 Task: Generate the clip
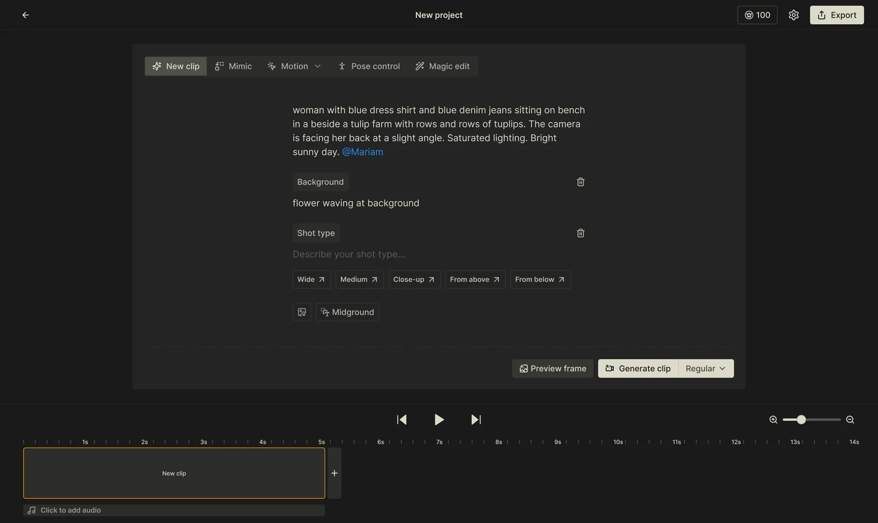[x=638, y=369]
